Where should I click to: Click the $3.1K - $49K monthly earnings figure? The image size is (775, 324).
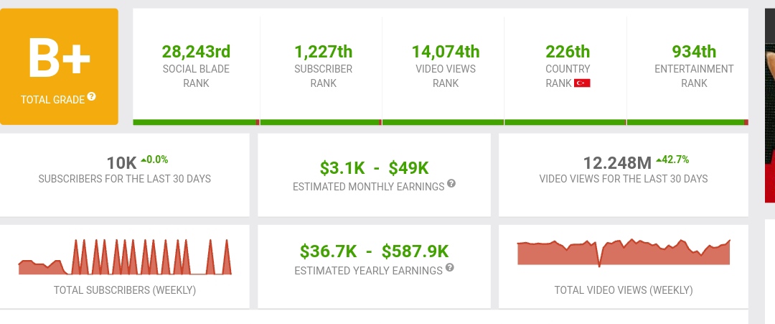374,168
